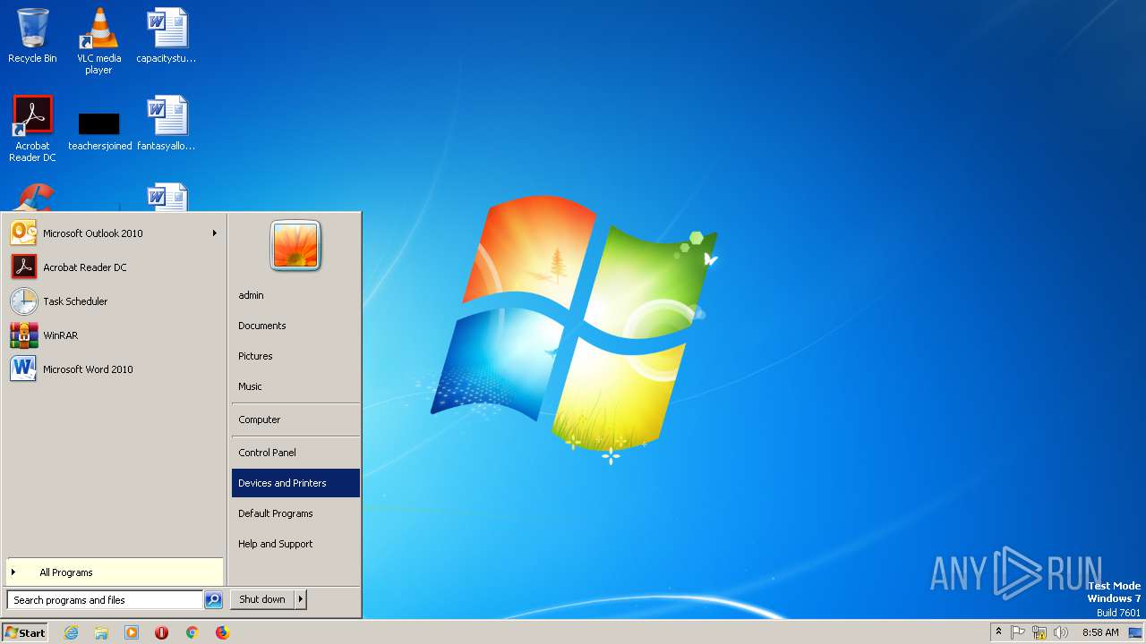Launch Acrobat Reader DC from Start menu
This screenshot has width=1146, height=644.
tap(114, 267)
